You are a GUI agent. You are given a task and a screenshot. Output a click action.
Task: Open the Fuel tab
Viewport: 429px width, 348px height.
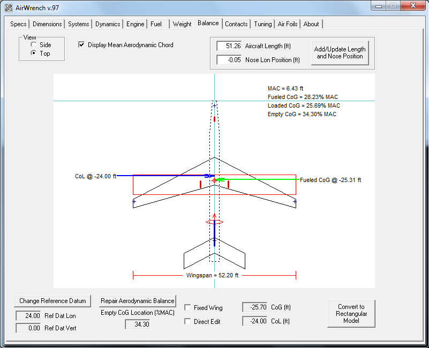(157, 24)
